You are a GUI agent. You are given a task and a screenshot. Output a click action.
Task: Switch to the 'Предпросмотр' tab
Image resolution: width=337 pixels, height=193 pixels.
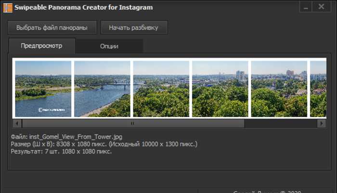[x=41, y=46]
